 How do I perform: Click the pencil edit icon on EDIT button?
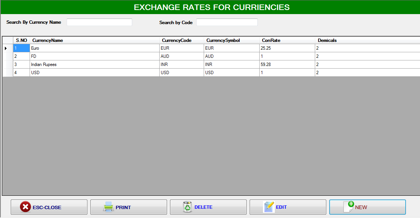[269, 207]
